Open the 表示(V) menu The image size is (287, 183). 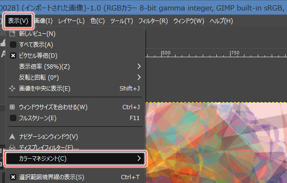(x=18, y=21)
